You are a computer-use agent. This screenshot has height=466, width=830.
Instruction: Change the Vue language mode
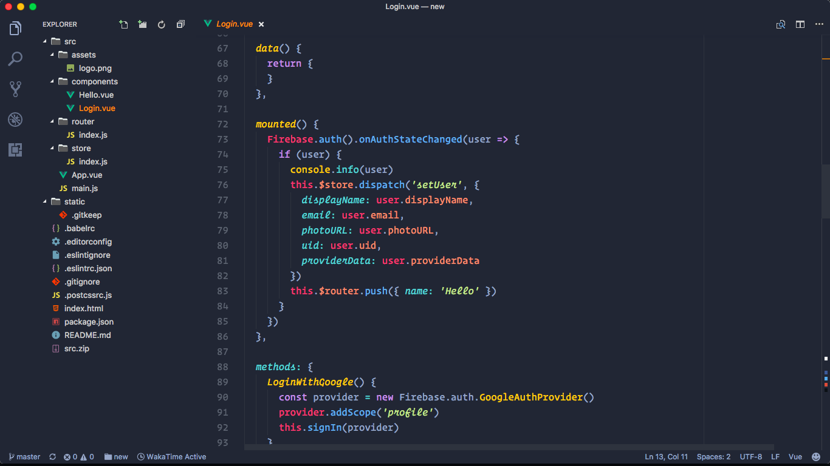(795, 457)
